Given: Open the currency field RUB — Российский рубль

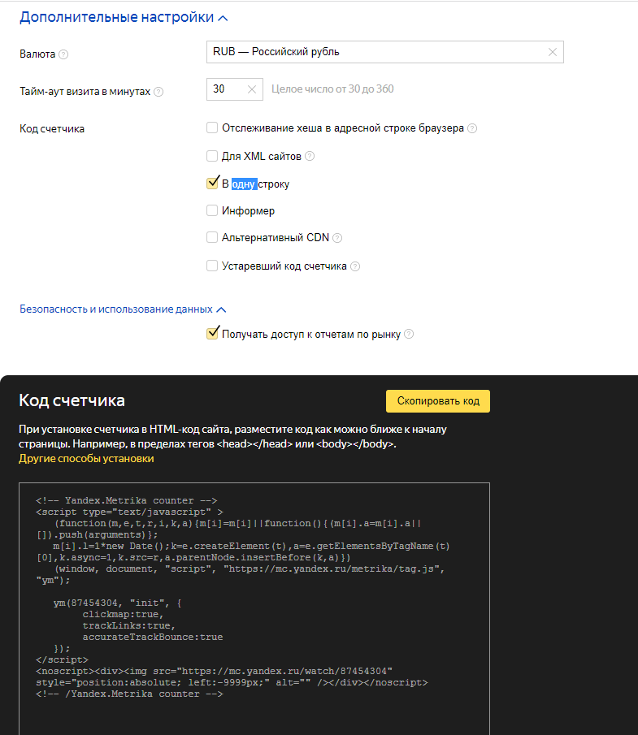Looking at the screenshot, I should (384, 52).
